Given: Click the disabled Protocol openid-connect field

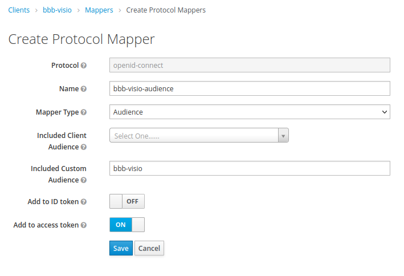Looking at the screenshot, I should 250,65.
